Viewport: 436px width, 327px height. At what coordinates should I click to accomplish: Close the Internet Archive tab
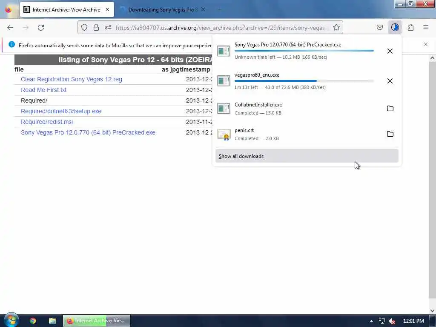(107, 9)
